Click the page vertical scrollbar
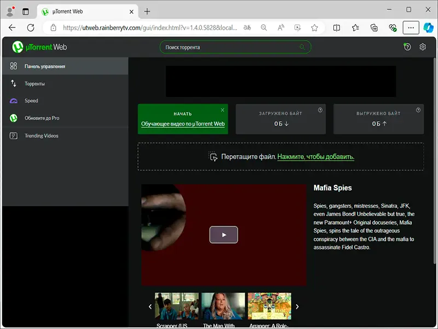Image resolution: width=438 pixels, height=329 pixels. (435, 161)
